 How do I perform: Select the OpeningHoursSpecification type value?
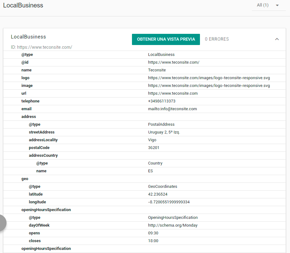tap(173, 218)
